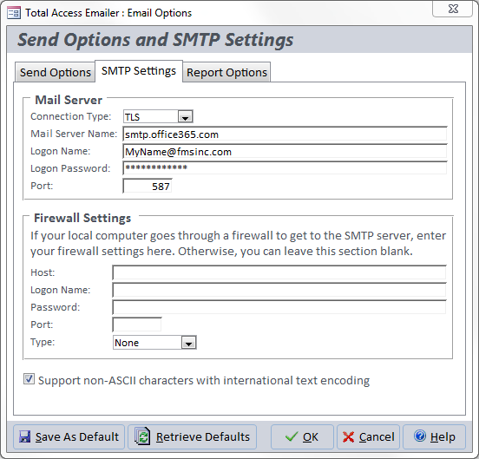479x459 pixels.
Task: Click the floppy disk Save As Default icon
Action: (25, 436)
